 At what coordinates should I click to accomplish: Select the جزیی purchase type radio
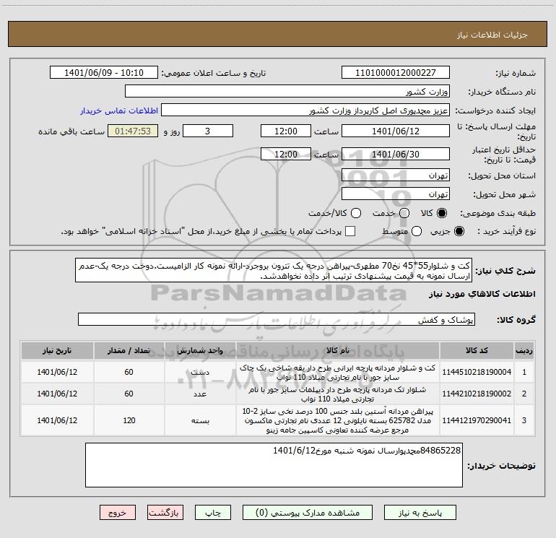[459, 231]
